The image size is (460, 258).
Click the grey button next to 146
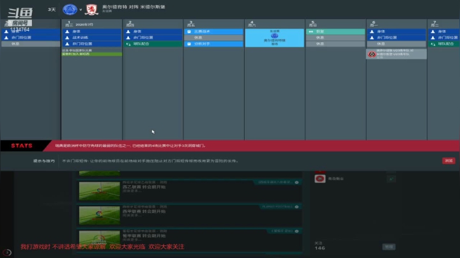coord(388,247)
